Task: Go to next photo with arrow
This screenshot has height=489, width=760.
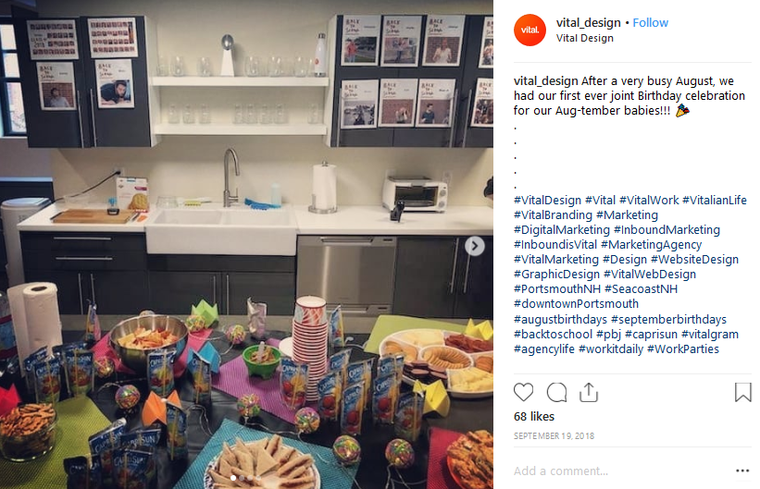Action: [x=475, y=247]
